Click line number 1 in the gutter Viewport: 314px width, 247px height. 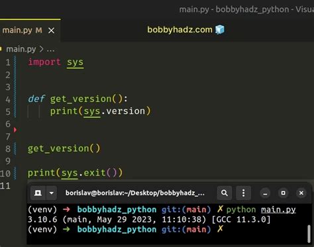click(8, 62)
